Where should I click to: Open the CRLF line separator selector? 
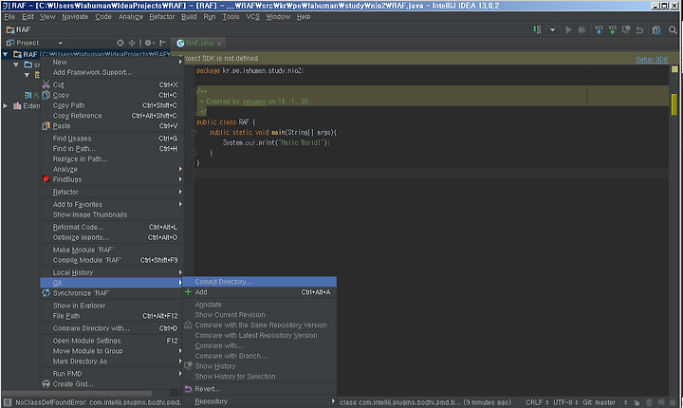coord(537,402)
